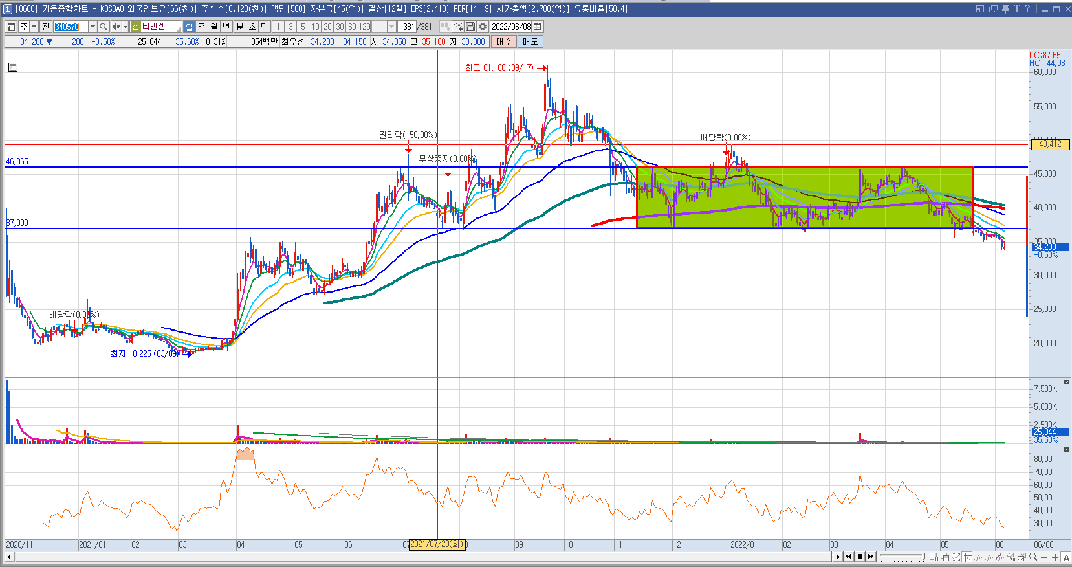Click the magnifier zoom icon at bottom
The width and height of the screenshot is (1072, 567).
point(1033,557)
